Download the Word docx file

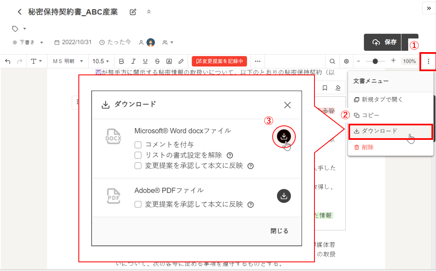point(284,136)
